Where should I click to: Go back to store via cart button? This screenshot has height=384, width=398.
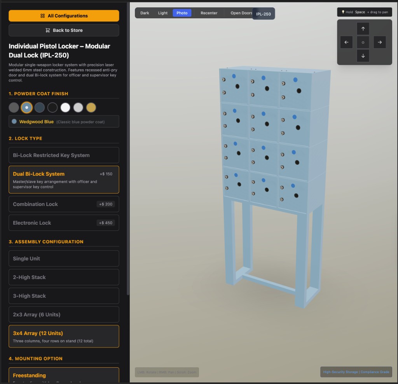pos(64,30)
